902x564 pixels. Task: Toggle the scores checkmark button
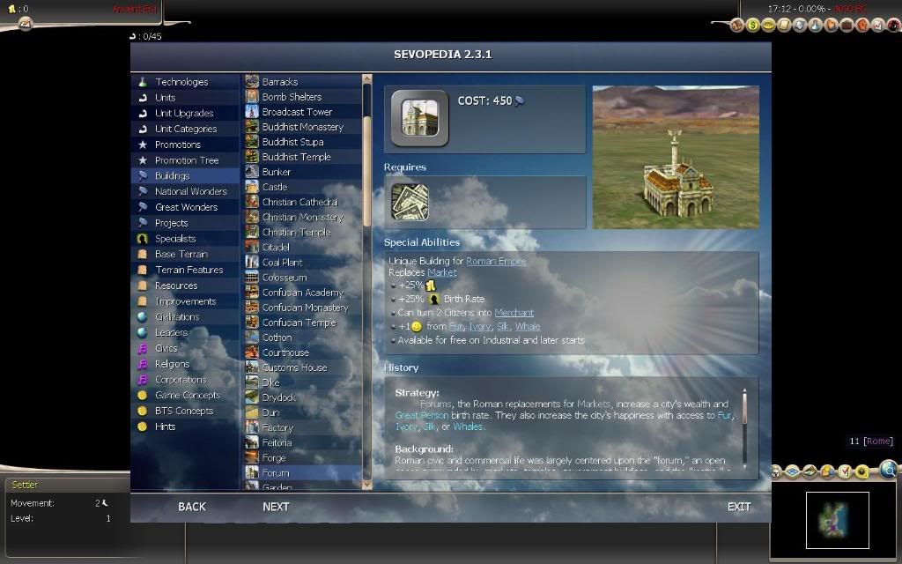tap(845, 472)
